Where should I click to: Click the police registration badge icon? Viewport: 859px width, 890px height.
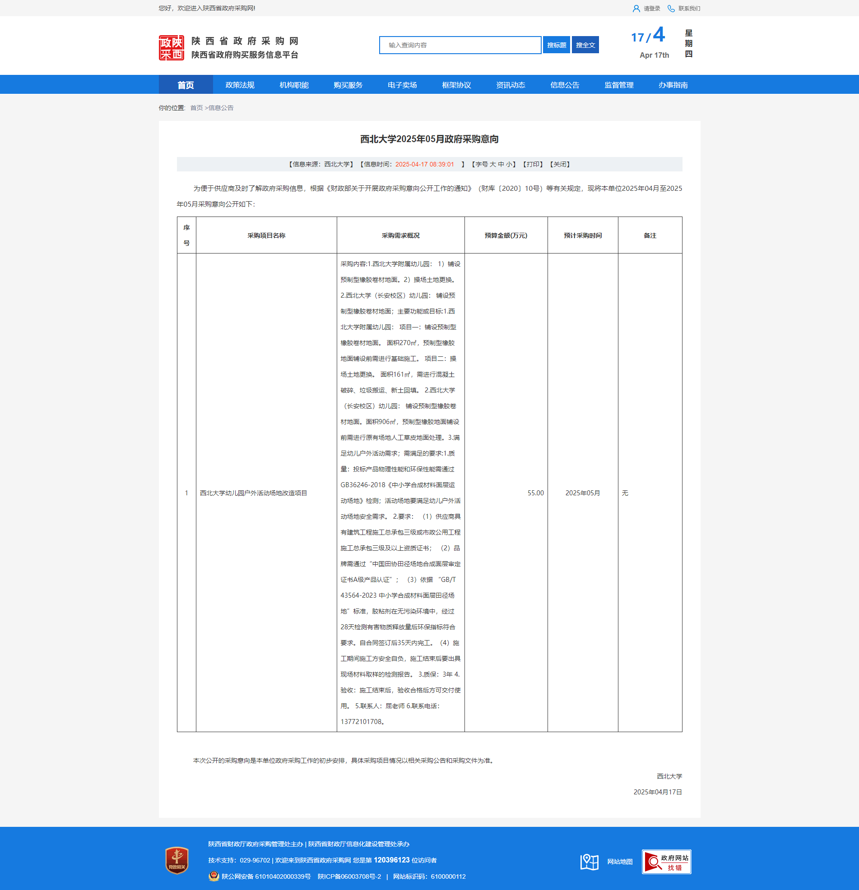coord(214,876)
